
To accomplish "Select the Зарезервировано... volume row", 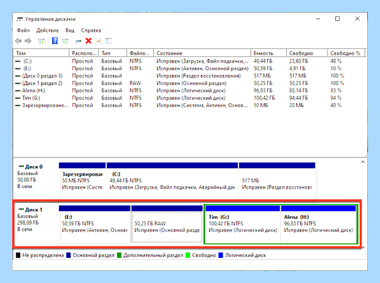I will tap(189, 105).
